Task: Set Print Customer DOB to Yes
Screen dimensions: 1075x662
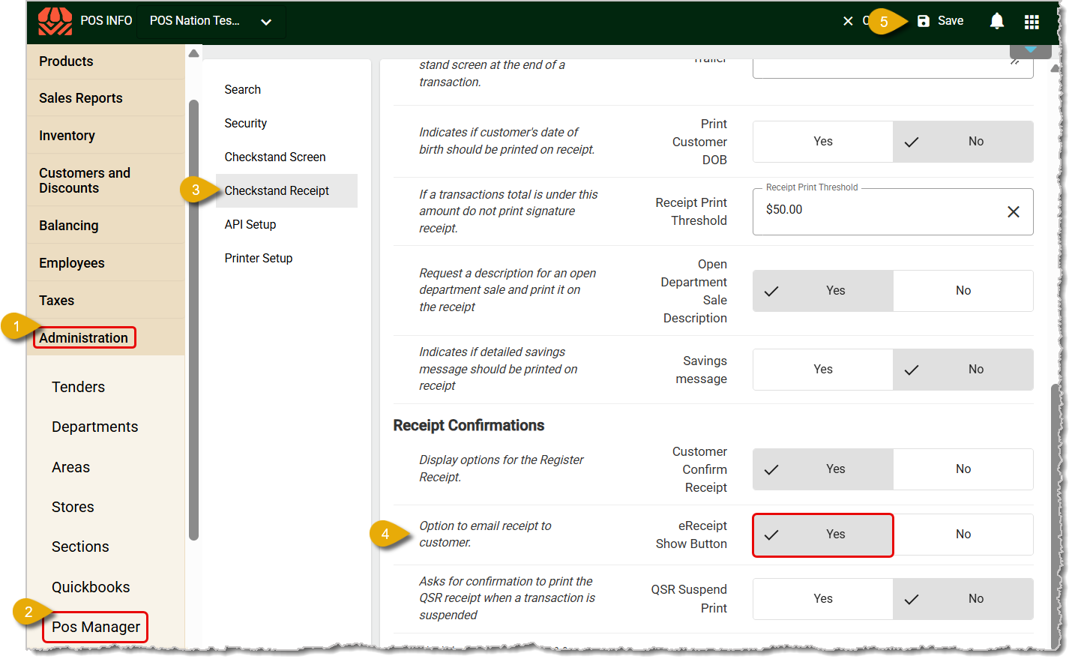Action: 822,142
